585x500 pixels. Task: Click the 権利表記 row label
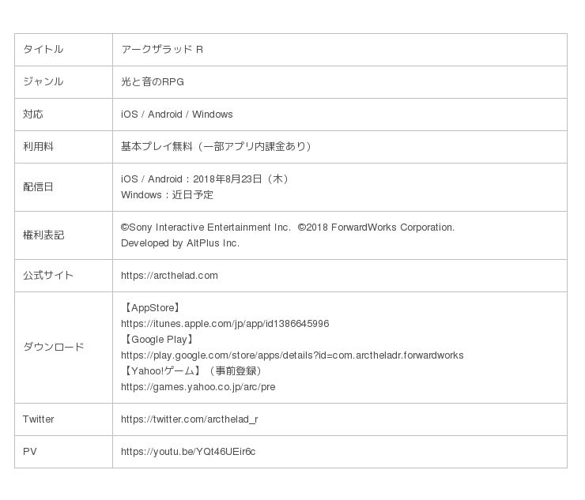click(43, 235)
